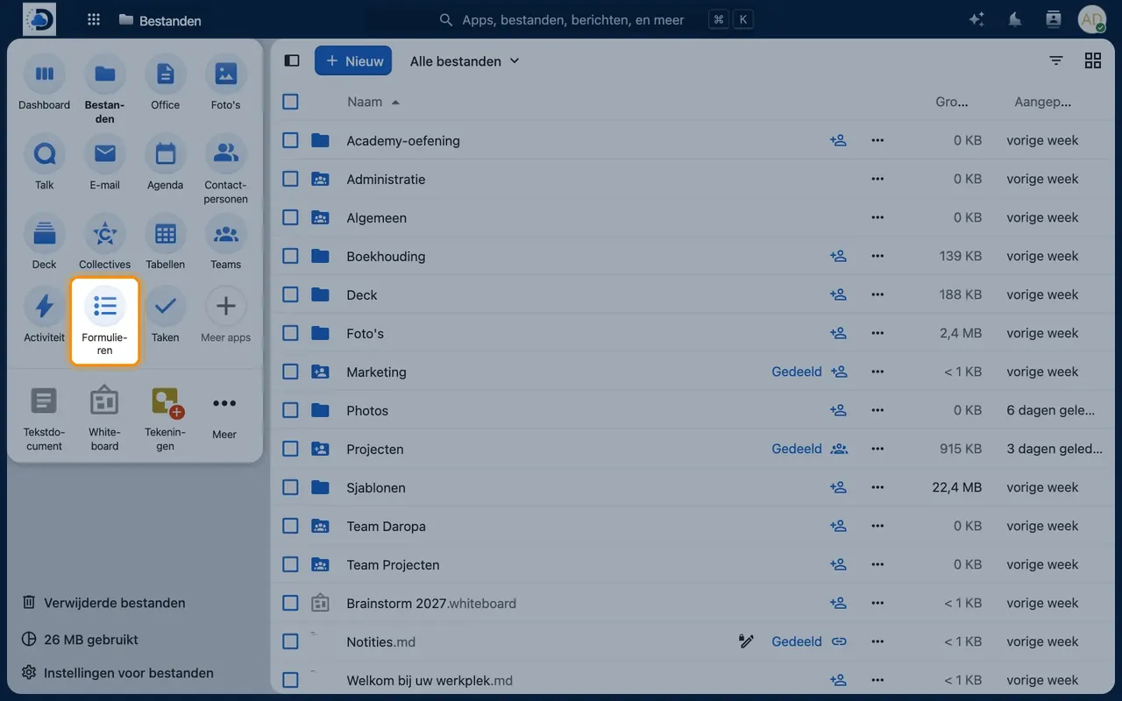View 26 MB gebruikt storage info
The height and width of the screenshot is (701, 1122).
click(80, 640)
